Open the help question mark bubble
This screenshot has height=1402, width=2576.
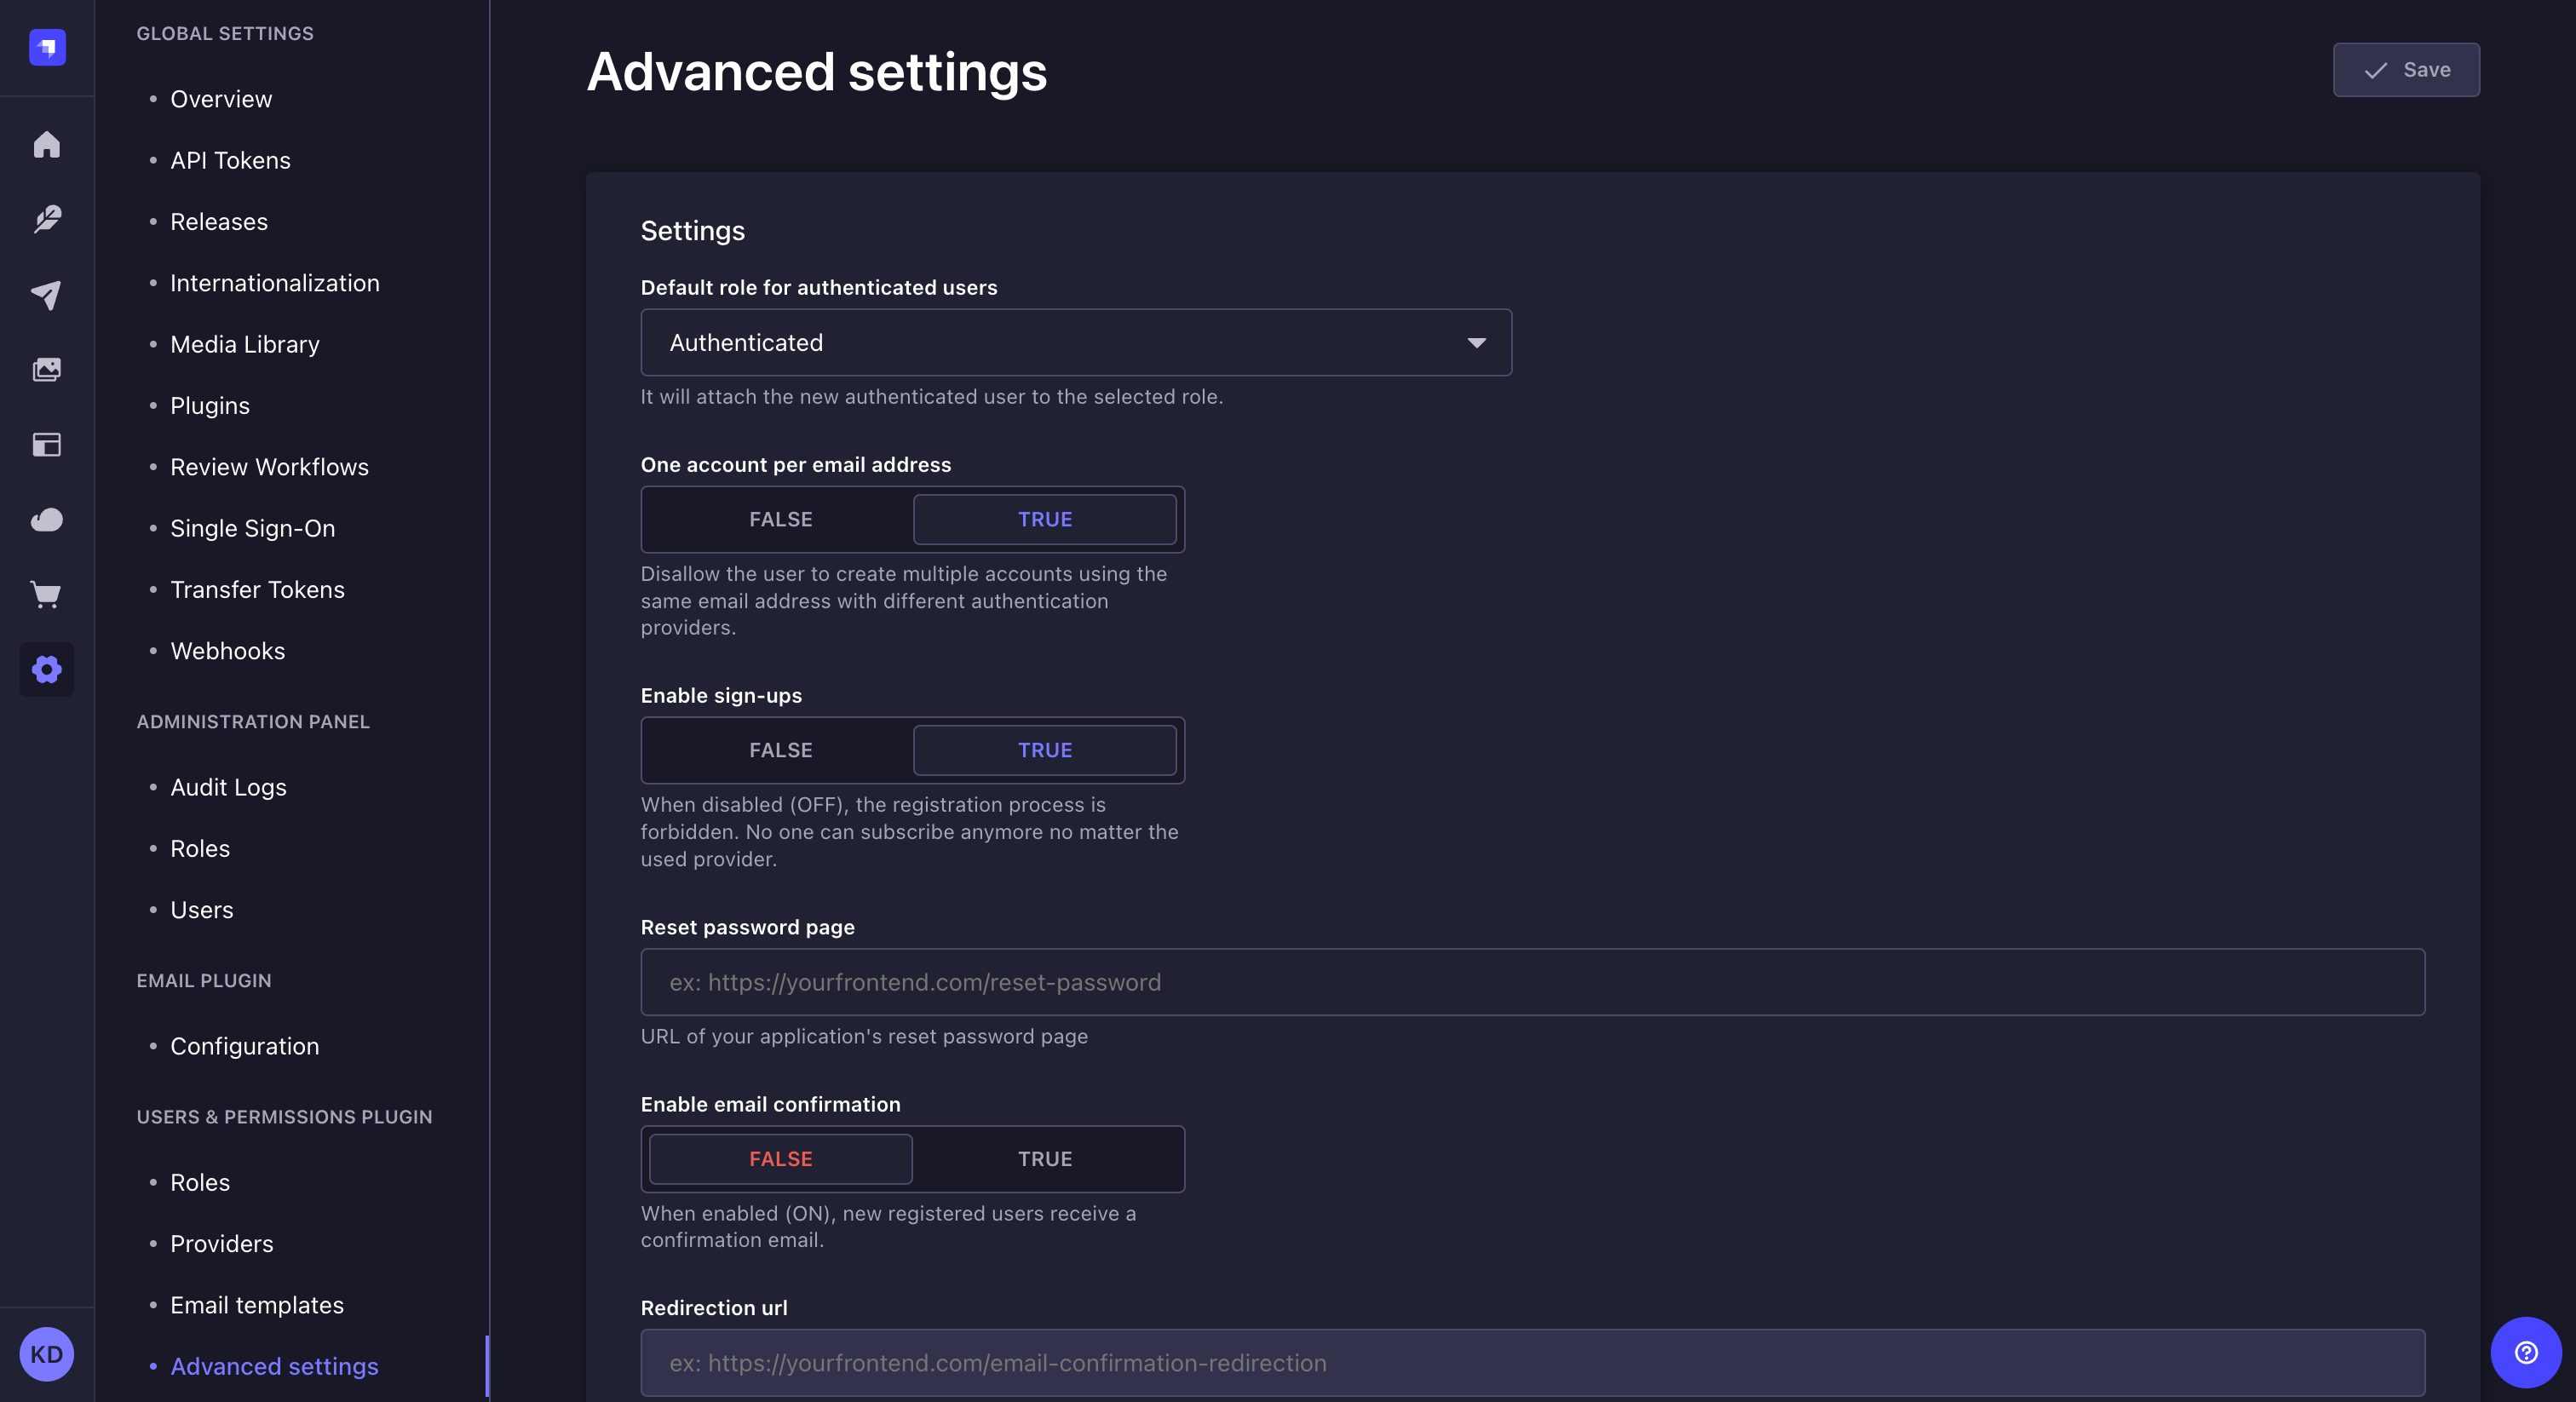[x=2525, y=1354]
